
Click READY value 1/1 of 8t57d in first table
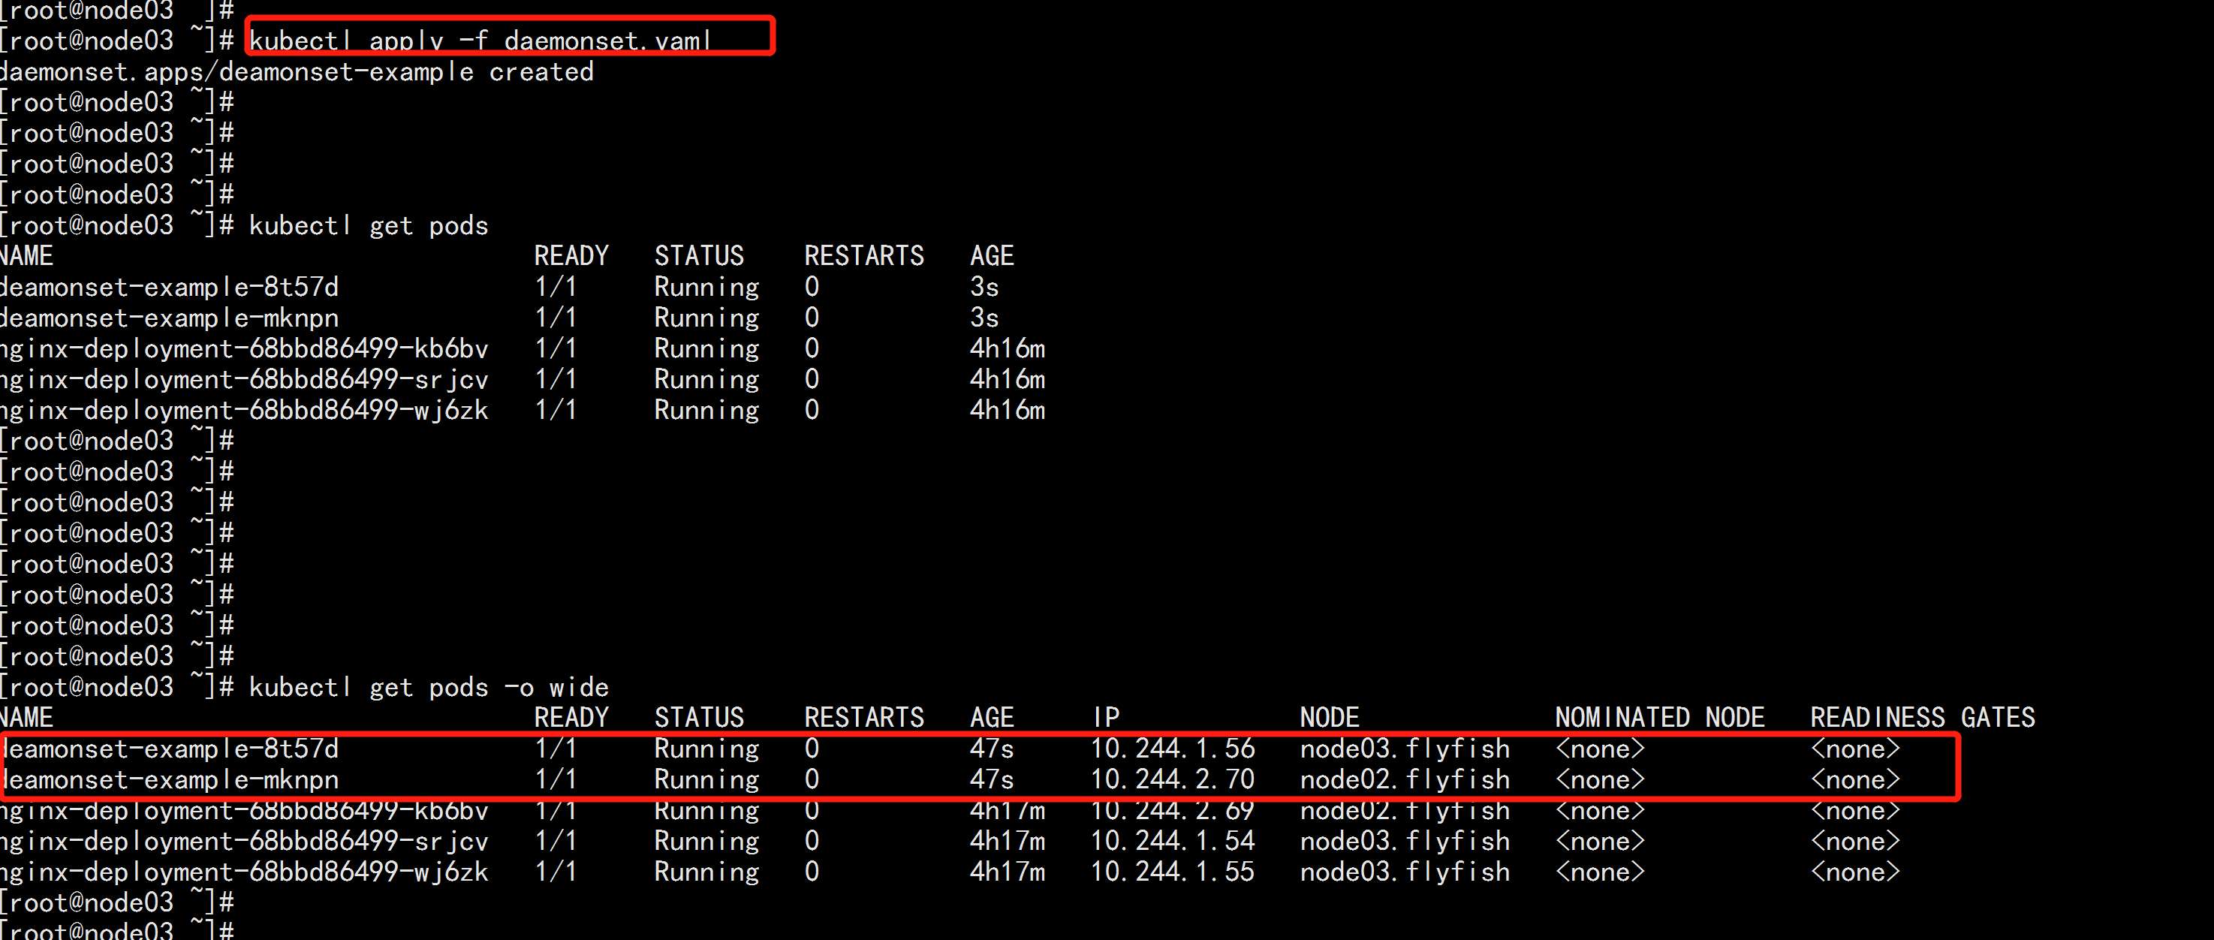point(556,286)
